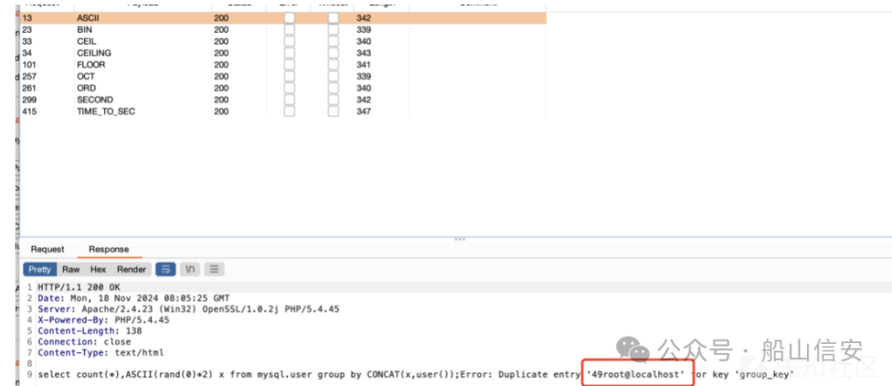
Task: Click request number 13
Action: coord(27,18)
